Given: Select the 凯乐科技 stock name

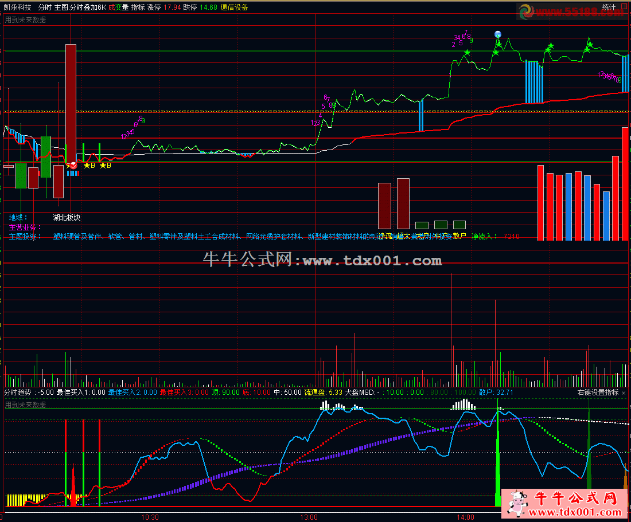Looking at the screenshot, I should tap(17, 7).
